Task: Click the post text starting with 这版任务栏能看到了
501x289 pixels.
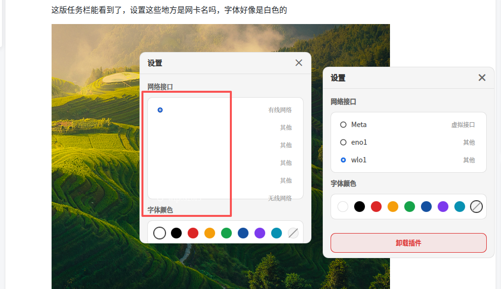Action: tap(169, 10)
